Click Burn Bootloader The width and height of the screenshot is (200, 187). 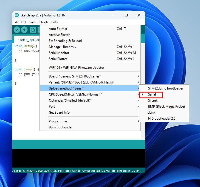click(61, 127)
